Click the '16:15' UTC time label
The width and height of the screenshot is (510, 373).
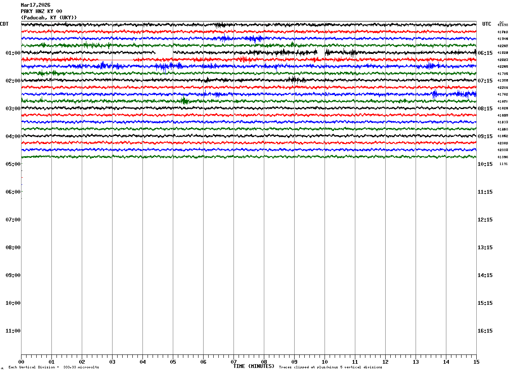[485, 331]
